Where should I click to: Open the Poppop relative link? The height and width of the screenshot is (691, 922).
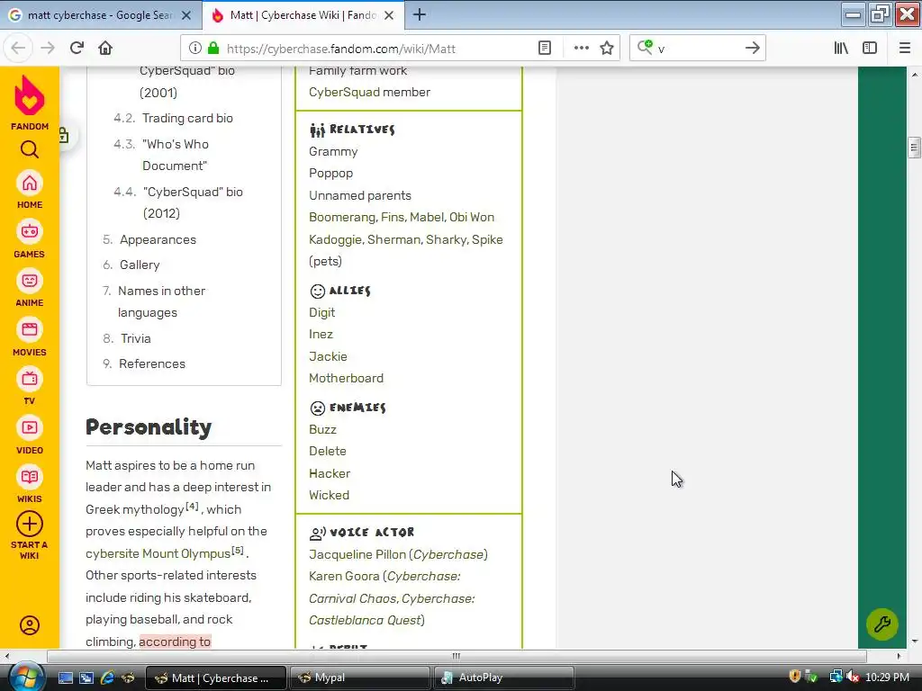coord(331,174)
